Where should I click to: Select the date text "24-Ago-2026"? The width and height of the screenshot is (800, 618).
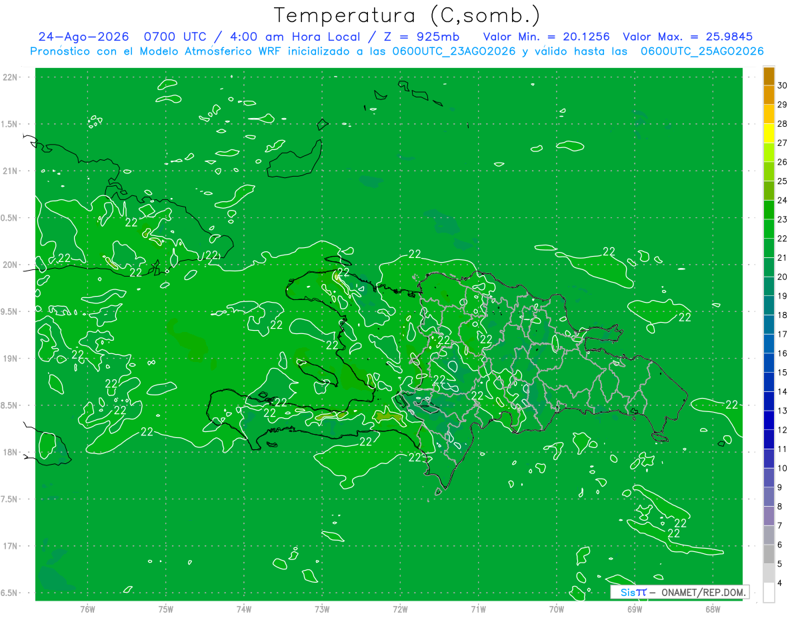[x=83, y=37]
